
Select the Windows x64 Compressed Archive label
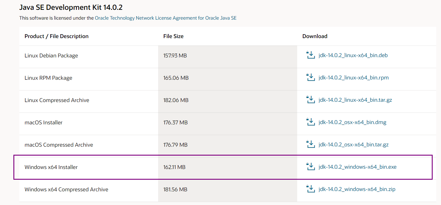[x=66, y=190]
